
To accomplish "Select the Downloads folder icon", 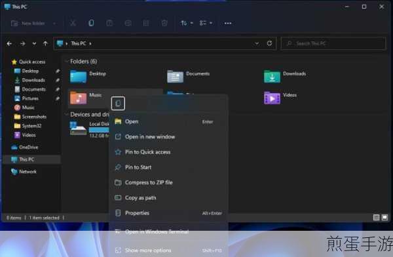I will click(272, 77).
